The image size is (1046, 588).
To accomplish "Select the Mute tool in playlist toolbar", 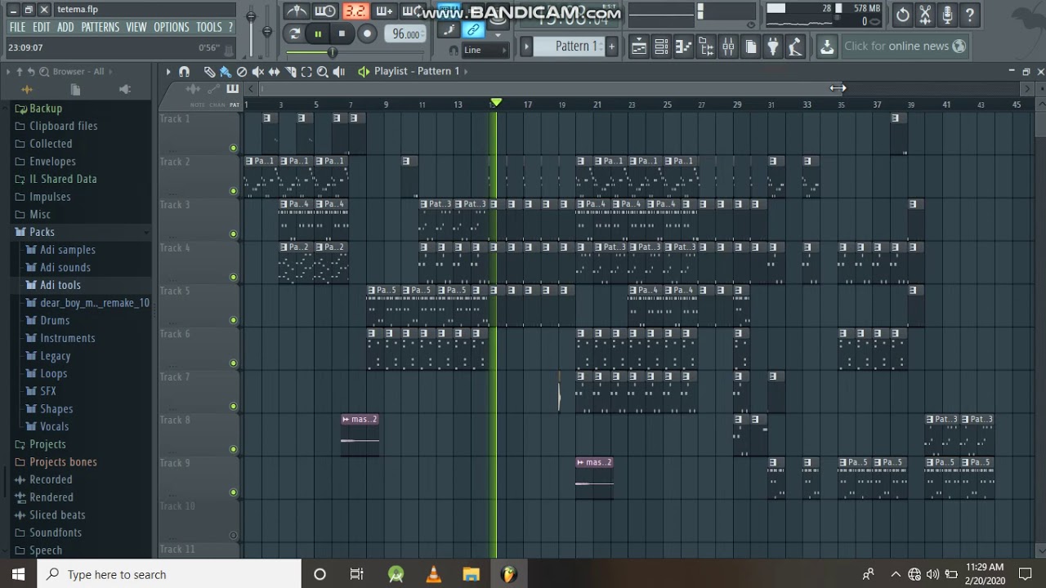I will [257, 72].
